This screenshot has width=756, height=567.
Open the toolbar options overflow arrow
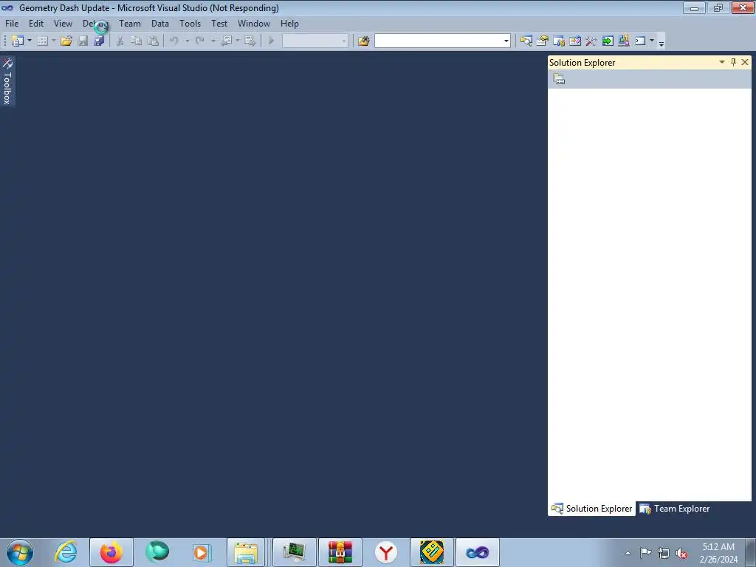pos(661,43)
